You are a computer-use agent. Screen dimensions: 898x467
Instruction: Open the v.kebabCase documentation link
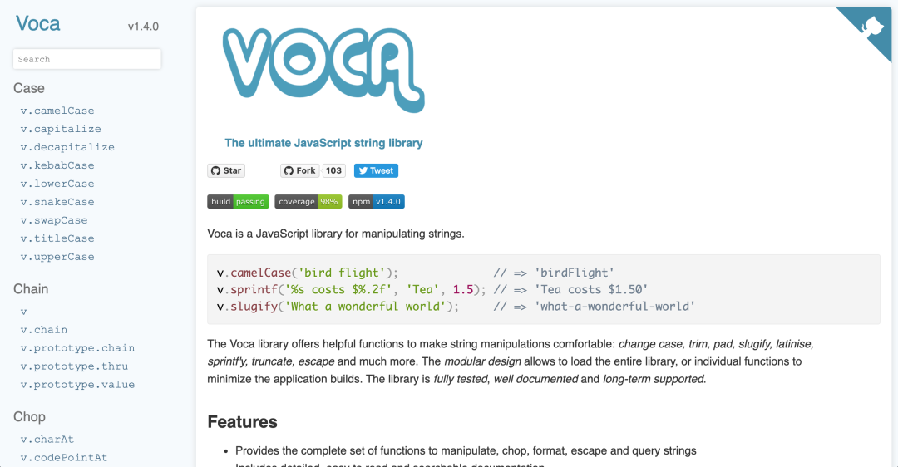(57, 165)
